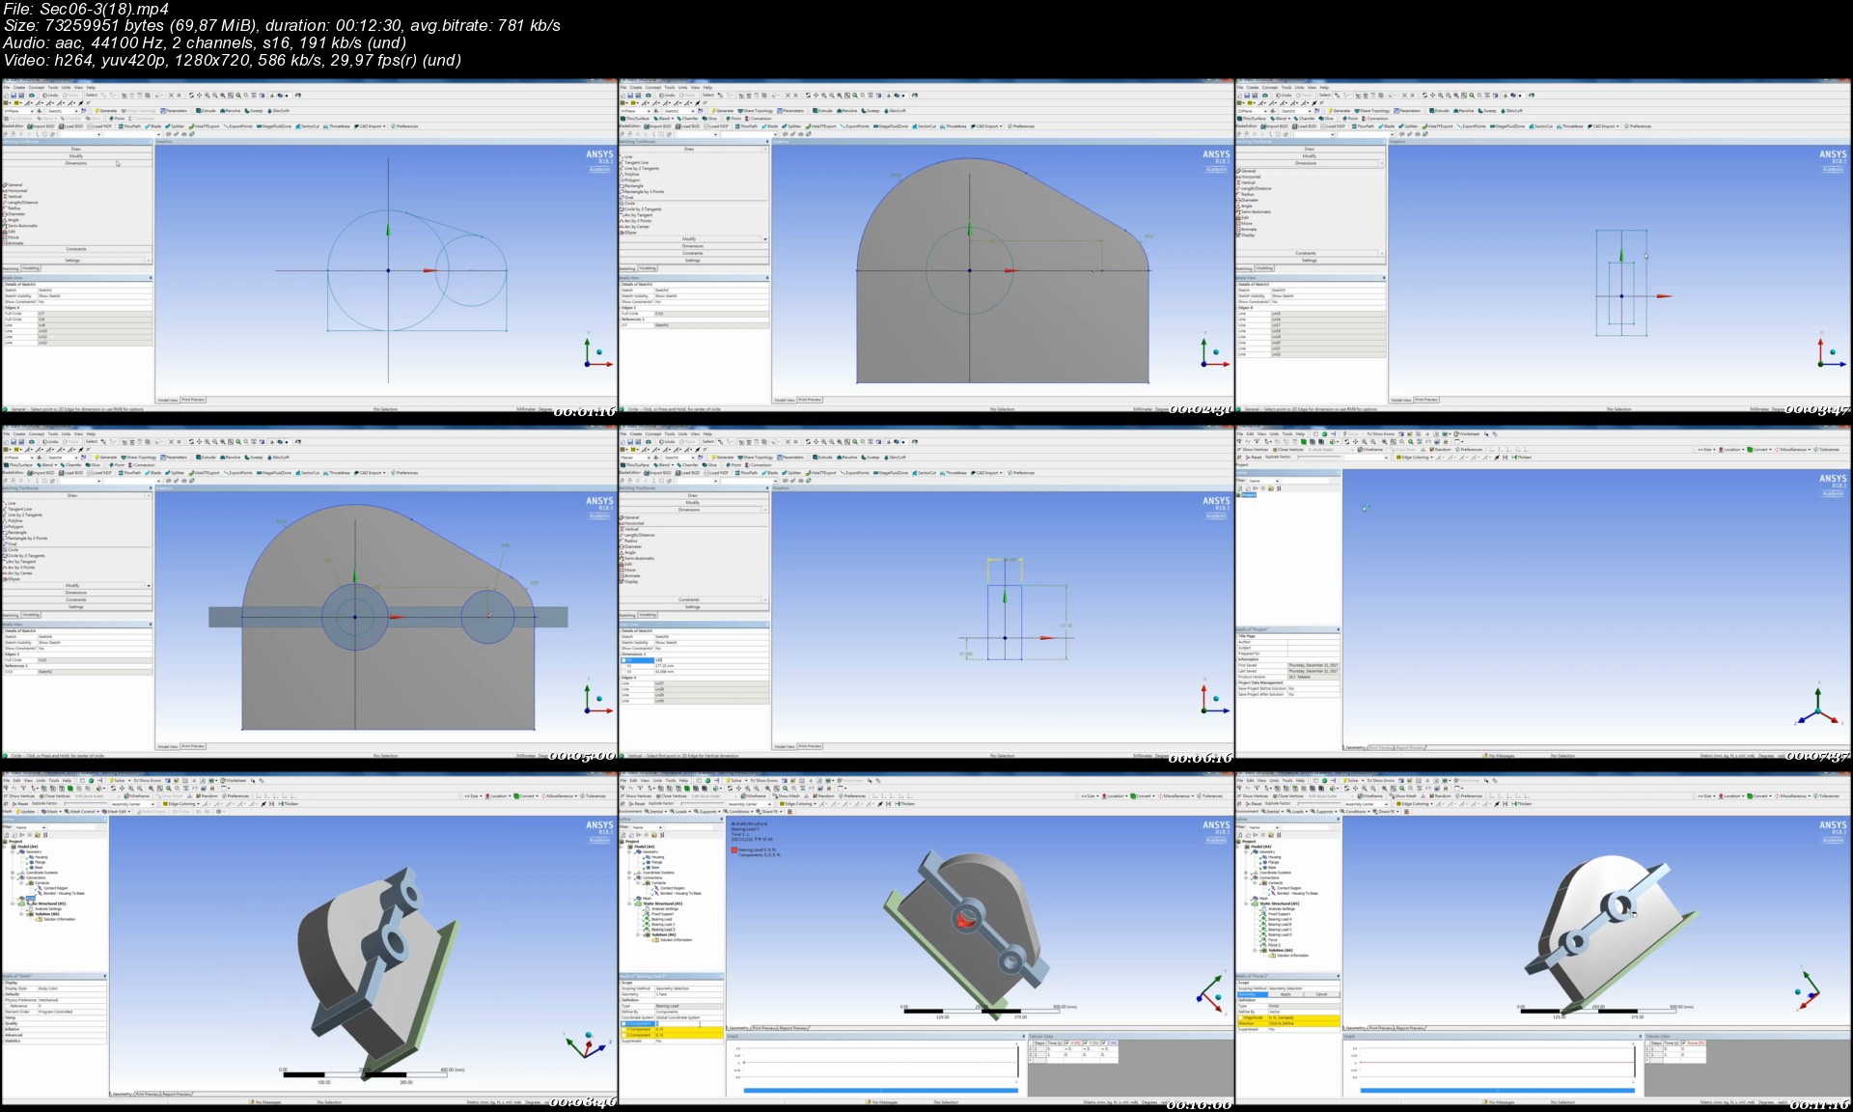Click Solve in the 00:10:00 frame toolbar

[x=735, y=780]
